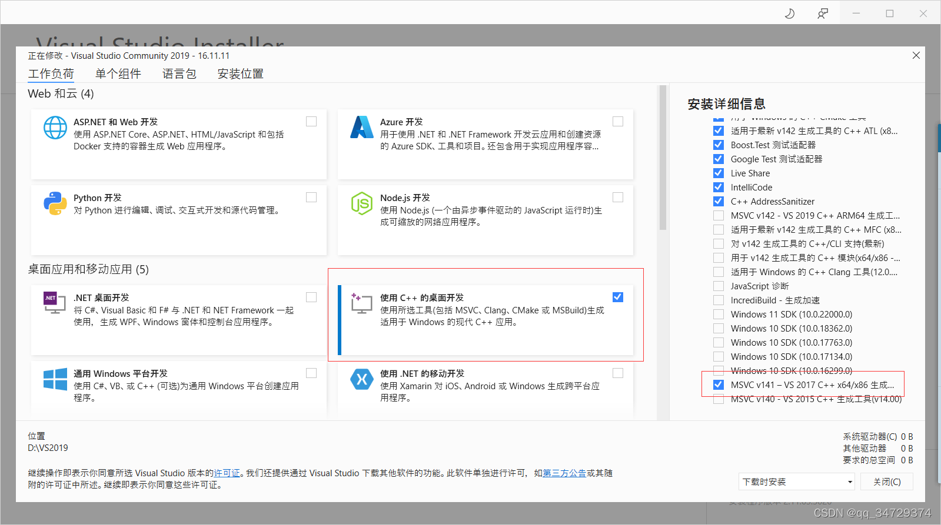Uncheck the Google Test 测试适配器 component
This screenshot has width=941, height=525.
coord(719,159)
